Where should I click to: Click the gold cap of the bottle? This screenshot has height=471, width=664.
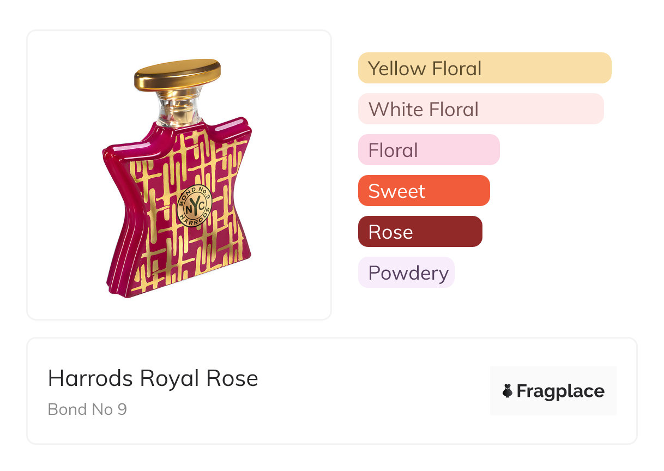(x=177, y=74)
